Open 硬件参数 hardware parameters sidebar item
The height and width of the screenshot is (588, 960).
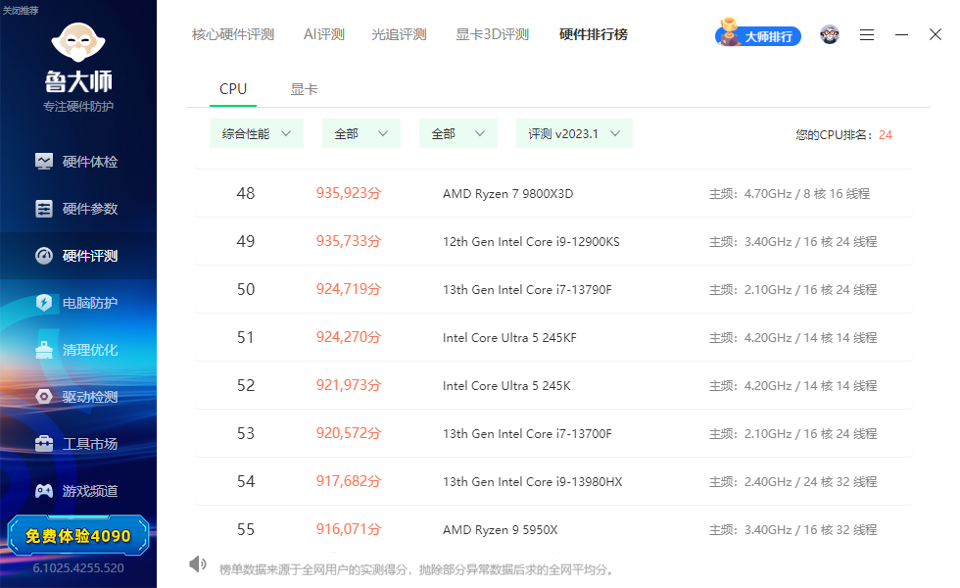point(77,209)
